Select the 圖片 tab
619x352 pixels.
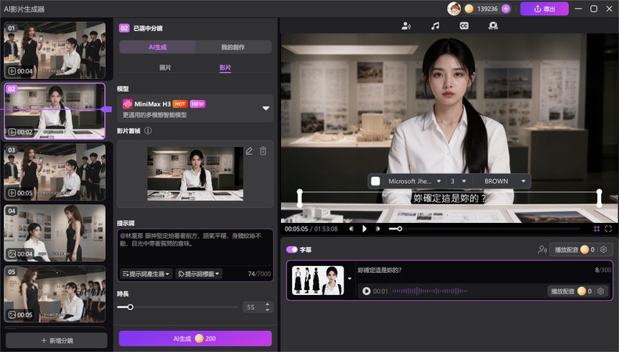point(165,67)
